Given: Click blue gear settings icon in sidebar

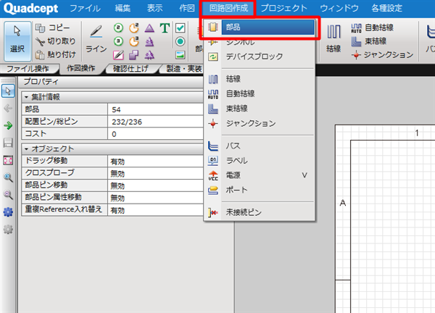Looking at the screenshot, I should pos(8,212).
